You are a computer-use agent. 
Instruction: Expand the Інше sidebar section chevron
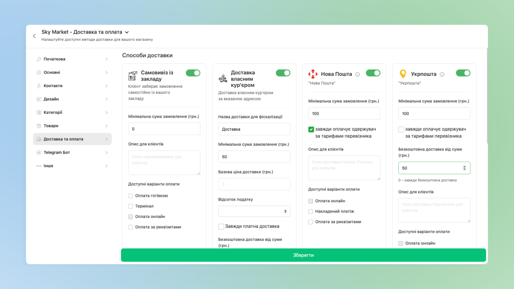pyautogui.click(x=106, y=166)
